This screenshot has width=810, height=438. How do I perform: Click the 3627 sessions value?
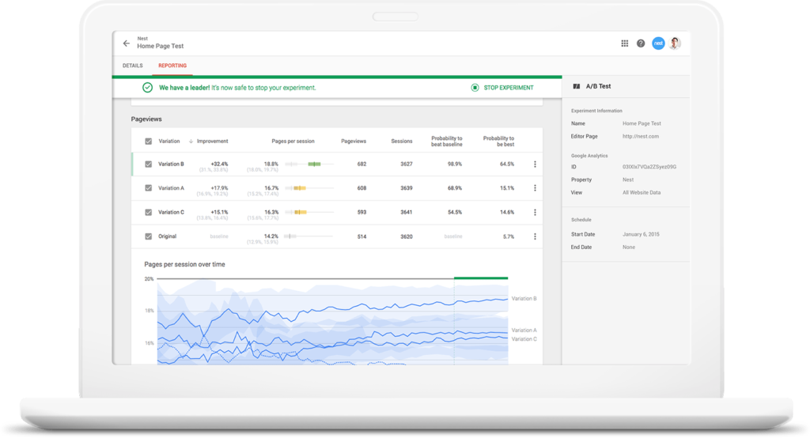pyautogui.click(x=407, y=164)
